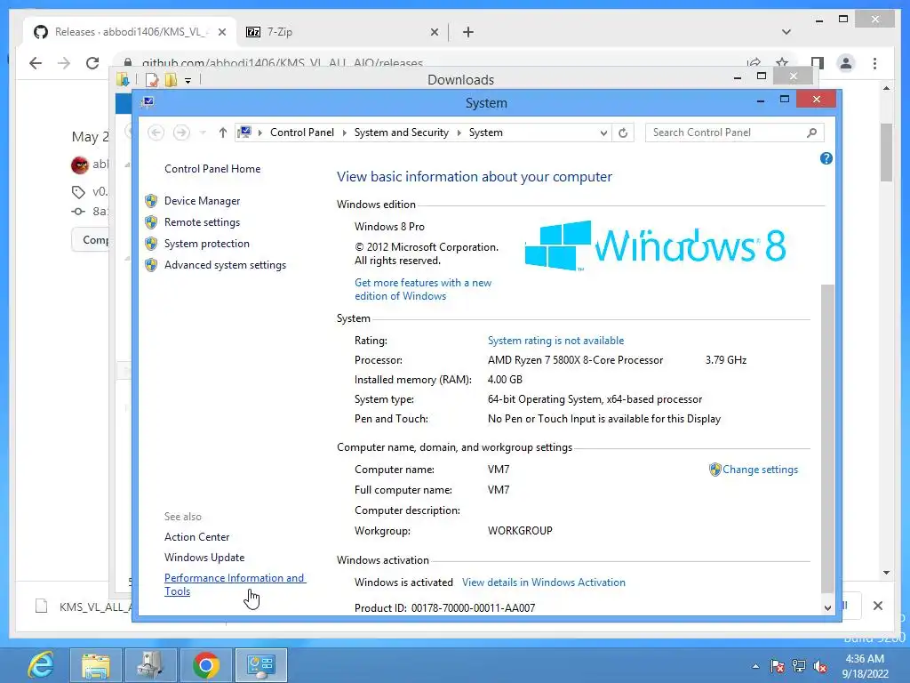Go forward in System window navigation
The height and width of the screenshot is (683, 910).
181,133
